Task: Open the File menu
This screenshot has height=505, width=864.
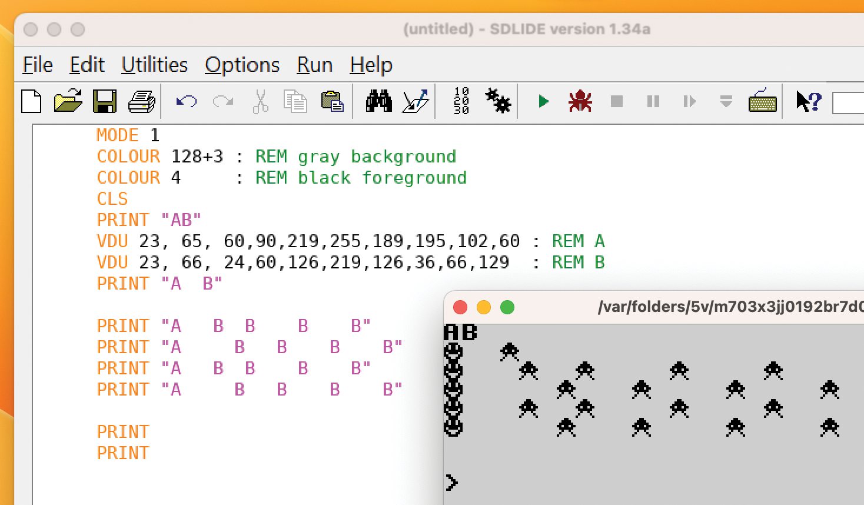Action: coord(38,65)
